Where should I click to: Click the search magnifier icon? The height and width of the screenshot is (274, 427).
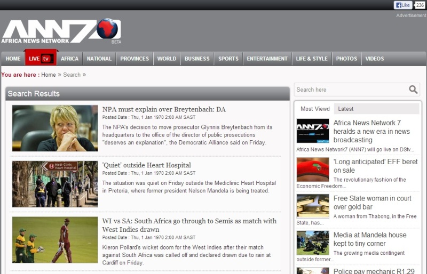413,90
